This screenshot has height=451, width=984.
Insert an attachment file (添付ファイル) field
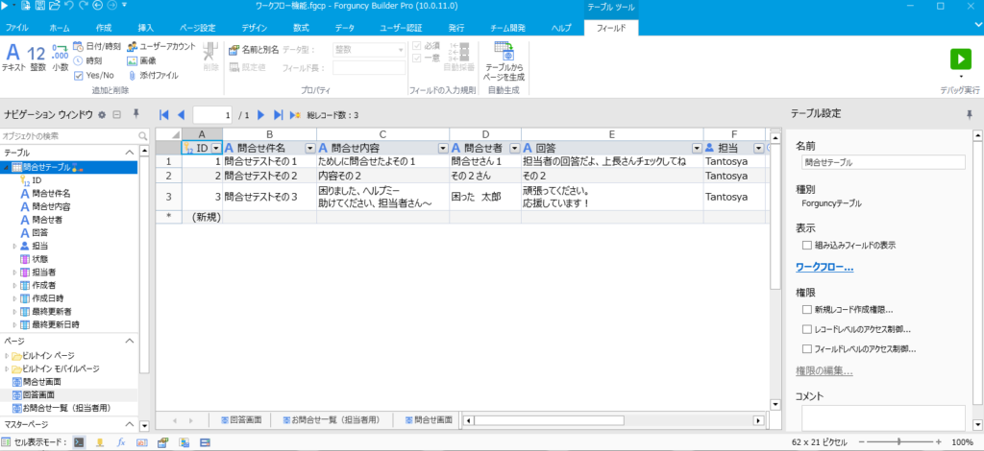tap(153, 75)
